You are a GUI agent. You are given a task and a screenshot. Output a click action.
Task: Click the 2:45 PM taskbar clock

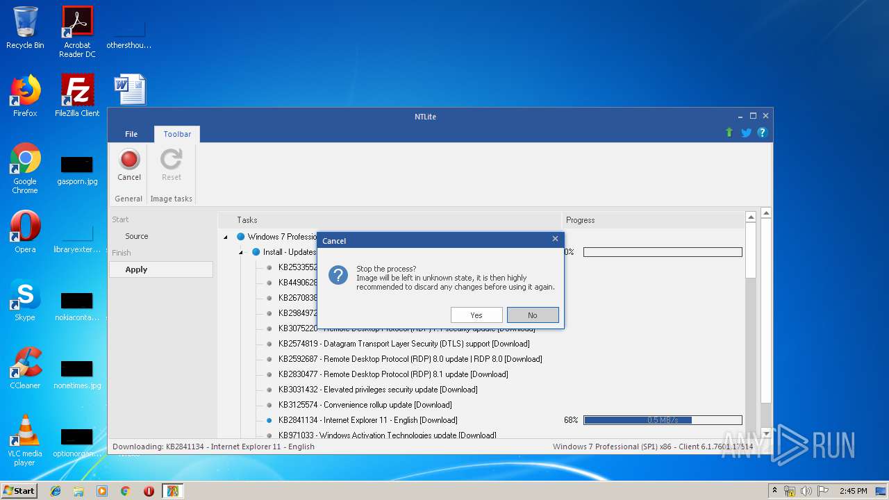(853, 491)
